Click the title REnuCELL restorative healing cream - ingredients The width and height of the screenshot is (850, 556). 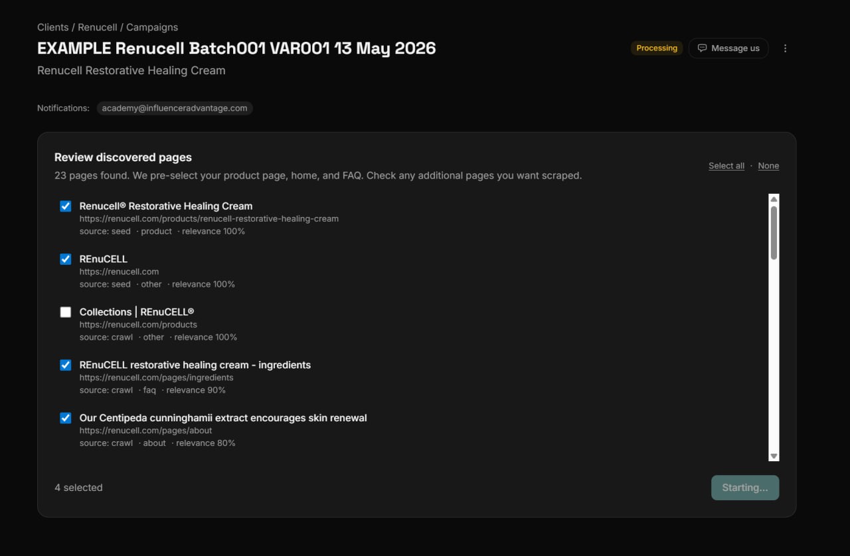click(195, 365)
